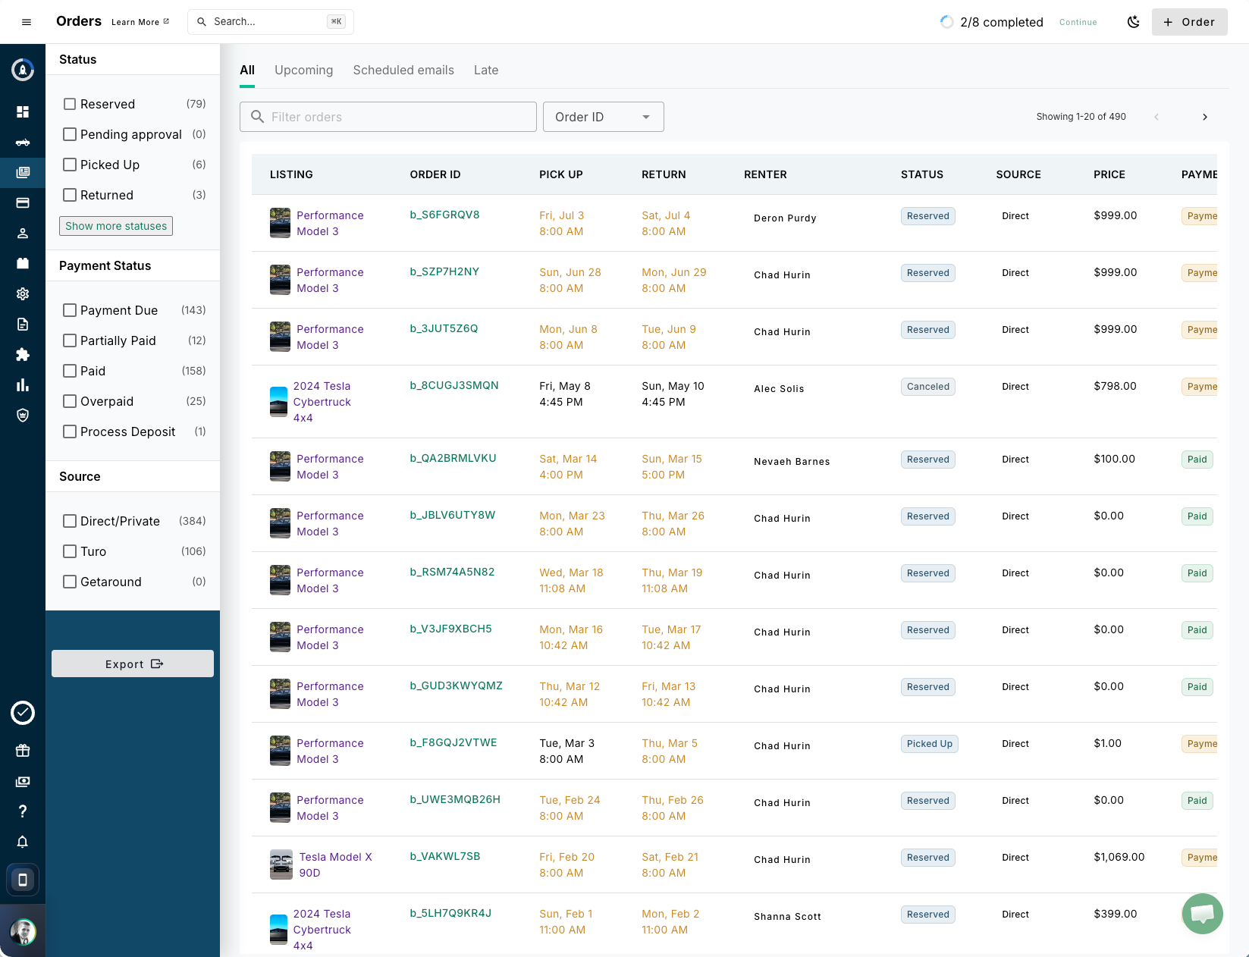This screenshot has width=1249, height=957.
Task: Open the gift referral icon in sidebar
Action: 23,751
